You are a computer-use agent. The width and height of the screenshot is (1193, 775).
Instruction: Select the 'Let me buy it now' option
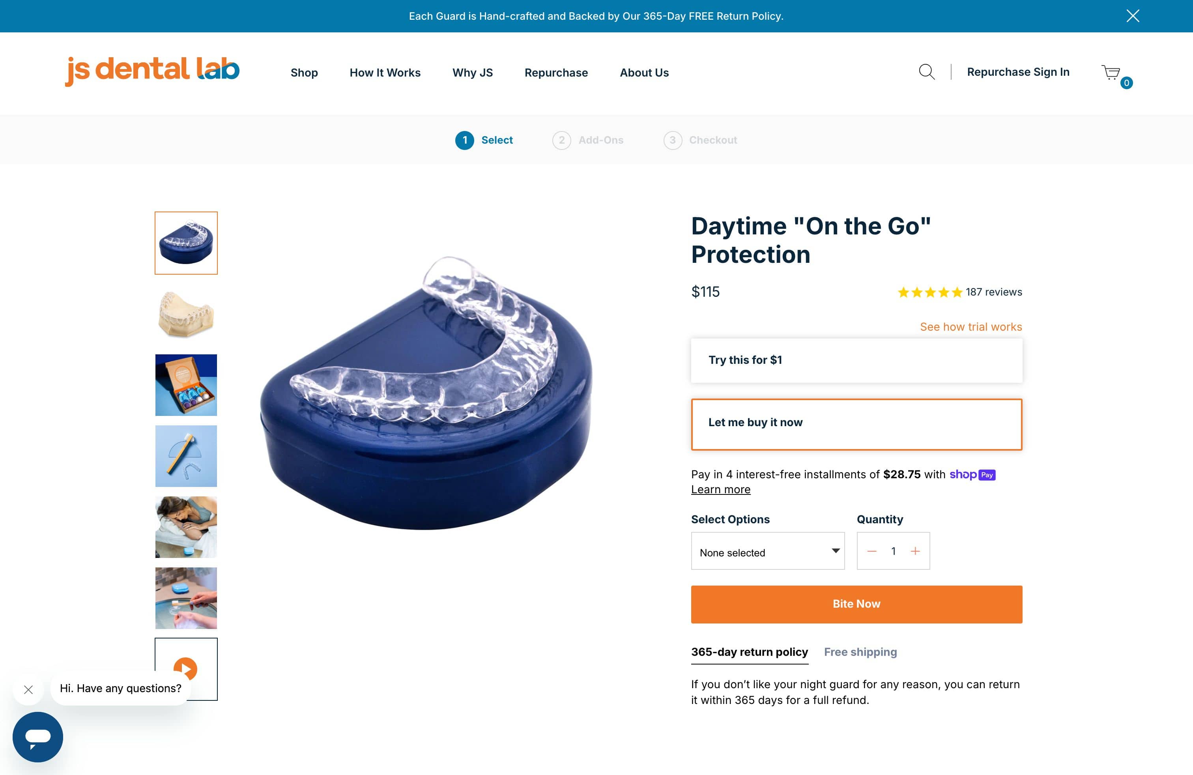pyautogui.click(x=856, y=423)
